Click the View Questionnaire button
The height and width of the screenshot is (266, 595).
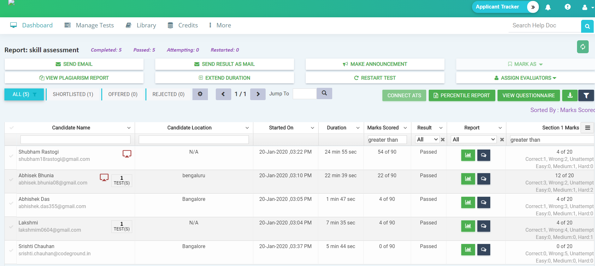(529, 95)
